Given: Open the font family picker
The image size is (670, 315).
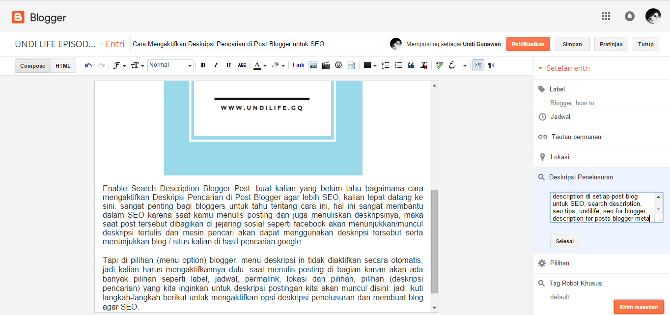Looking at the screenshot, I should coord(119,65).
